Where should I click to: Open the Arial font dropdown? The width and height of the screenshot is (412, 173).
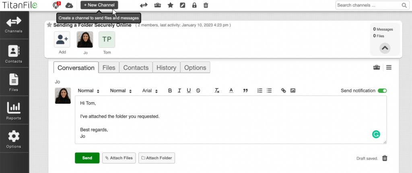[150, 91]
